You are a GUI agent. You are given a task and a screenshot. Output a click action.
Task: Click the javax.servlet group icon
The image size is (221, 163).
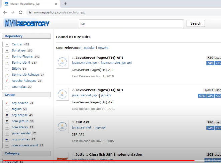coord(7,133)
